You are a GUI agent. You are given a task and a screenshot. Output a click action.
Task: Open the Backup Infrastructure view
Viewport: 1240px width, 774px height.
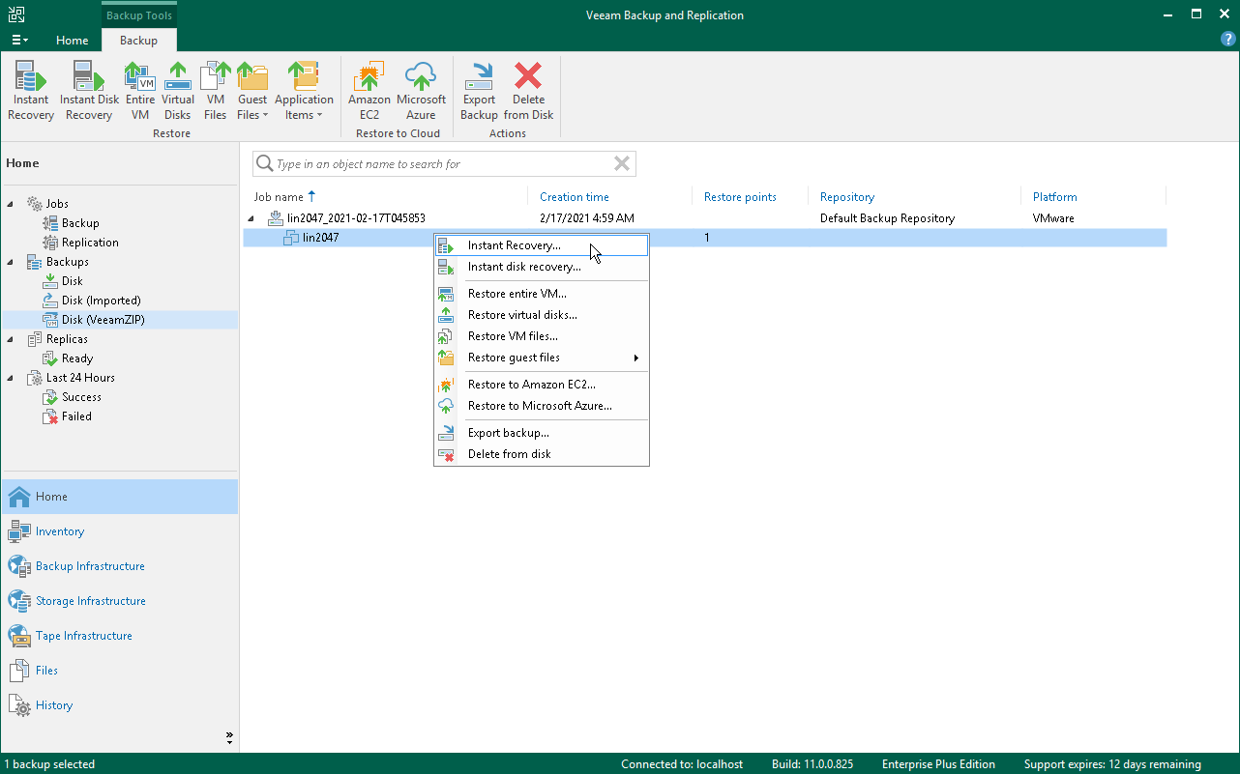(x=90, y=566)
